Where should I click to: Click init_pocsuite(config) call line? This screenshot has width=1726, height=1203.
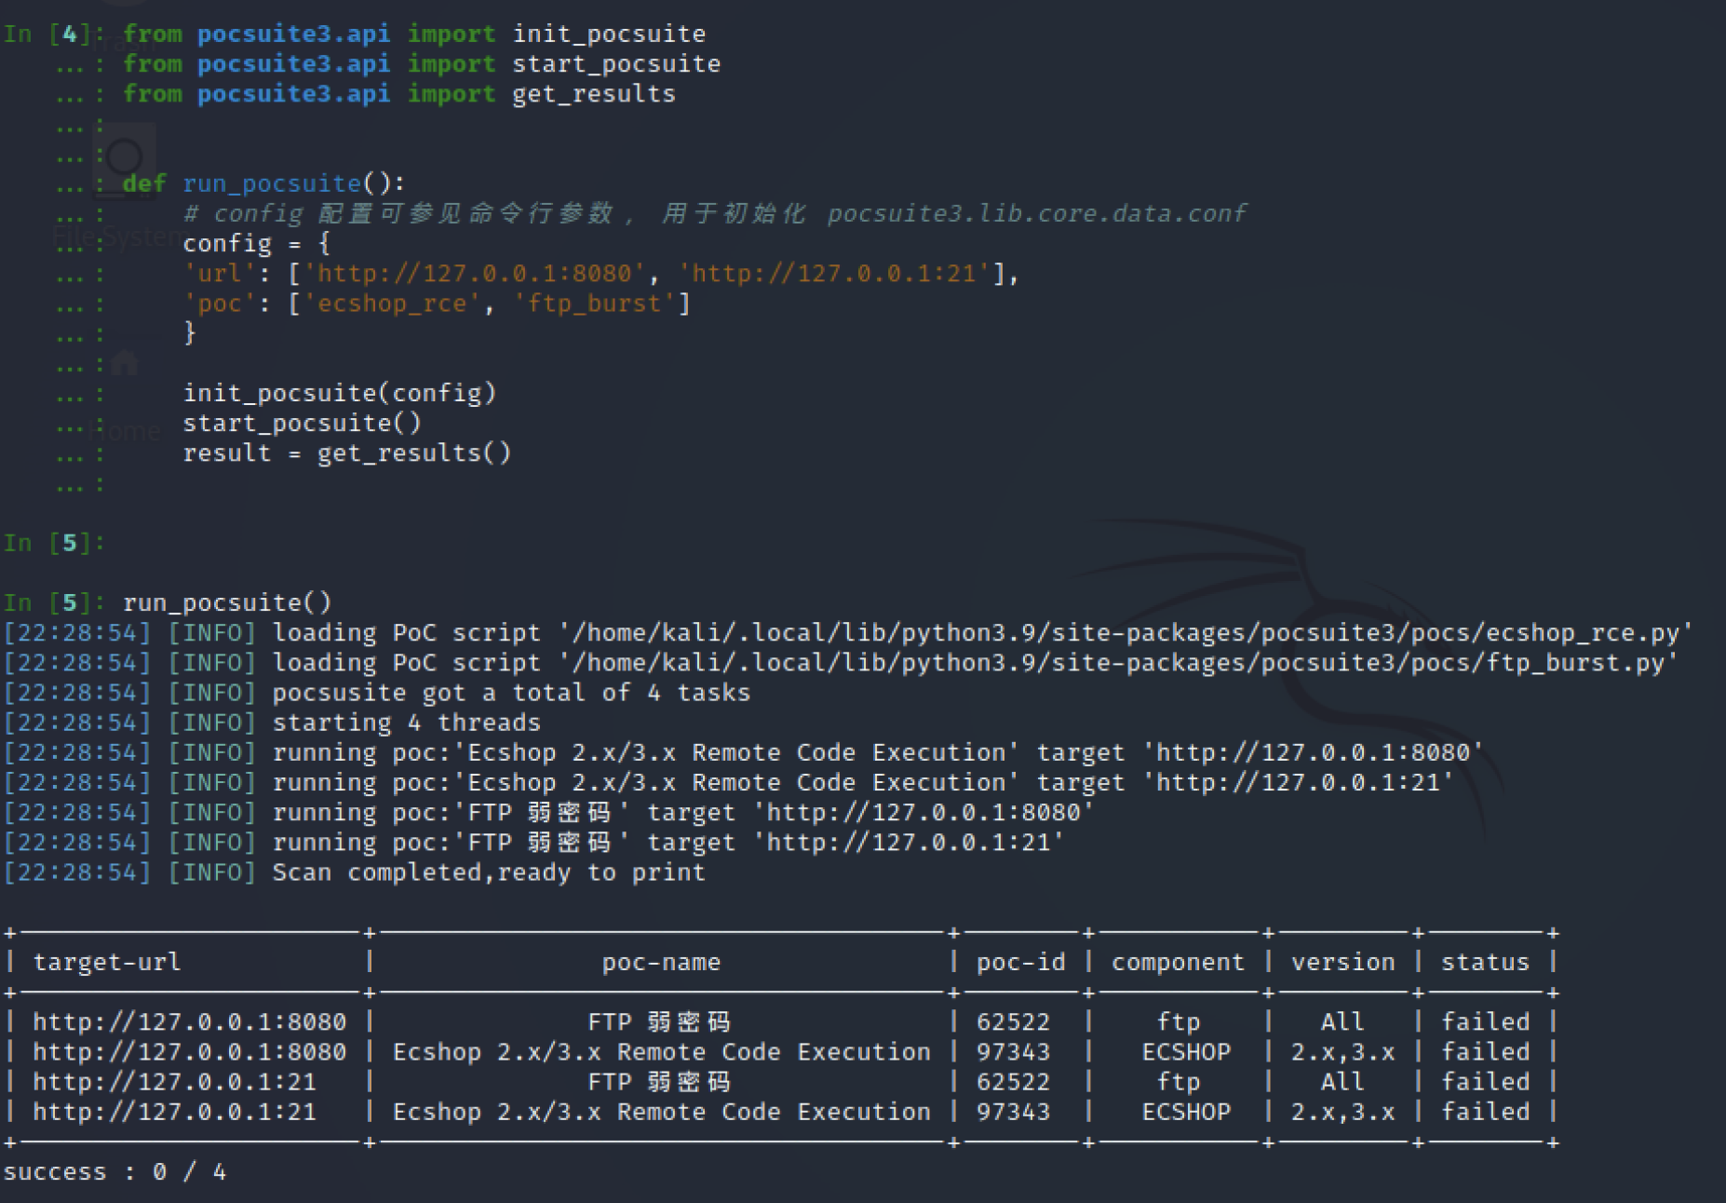[339, 393]
